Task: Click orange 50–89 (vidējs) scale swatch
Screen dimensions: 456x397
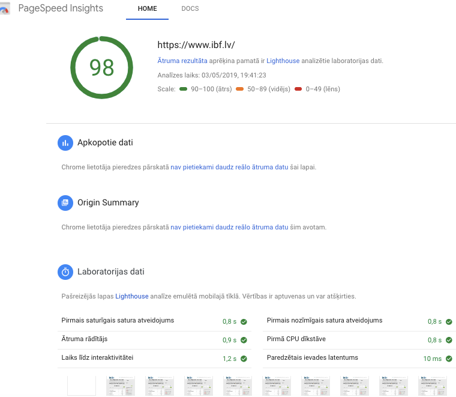Action: tap(239, 89)
